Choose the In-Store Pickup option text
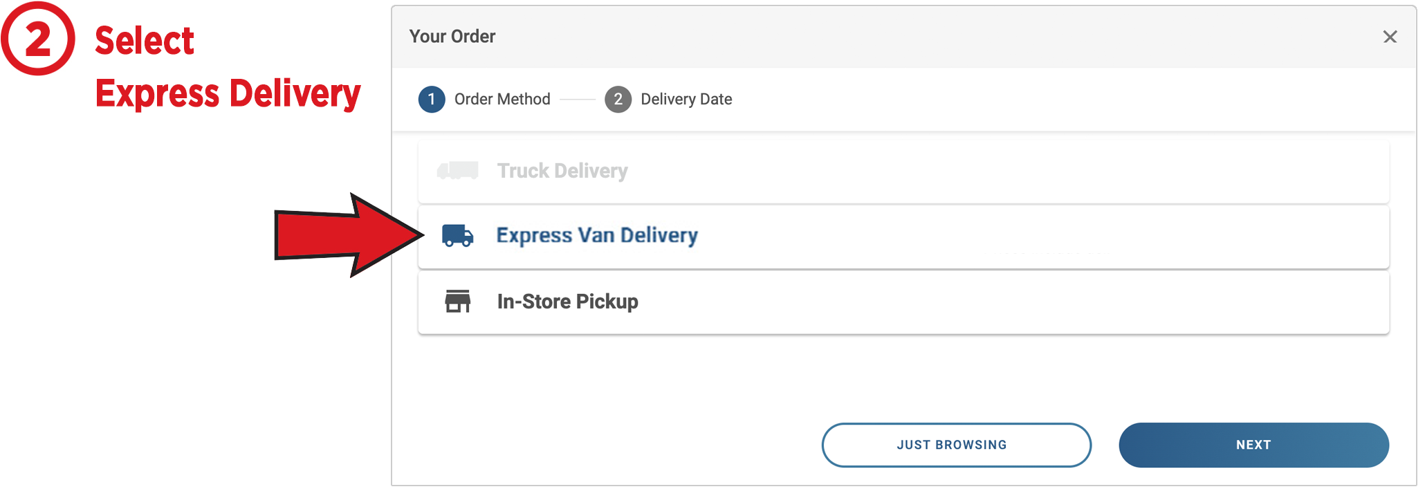The height and width of the screenshot is (498, 1425). coord(567,302)
